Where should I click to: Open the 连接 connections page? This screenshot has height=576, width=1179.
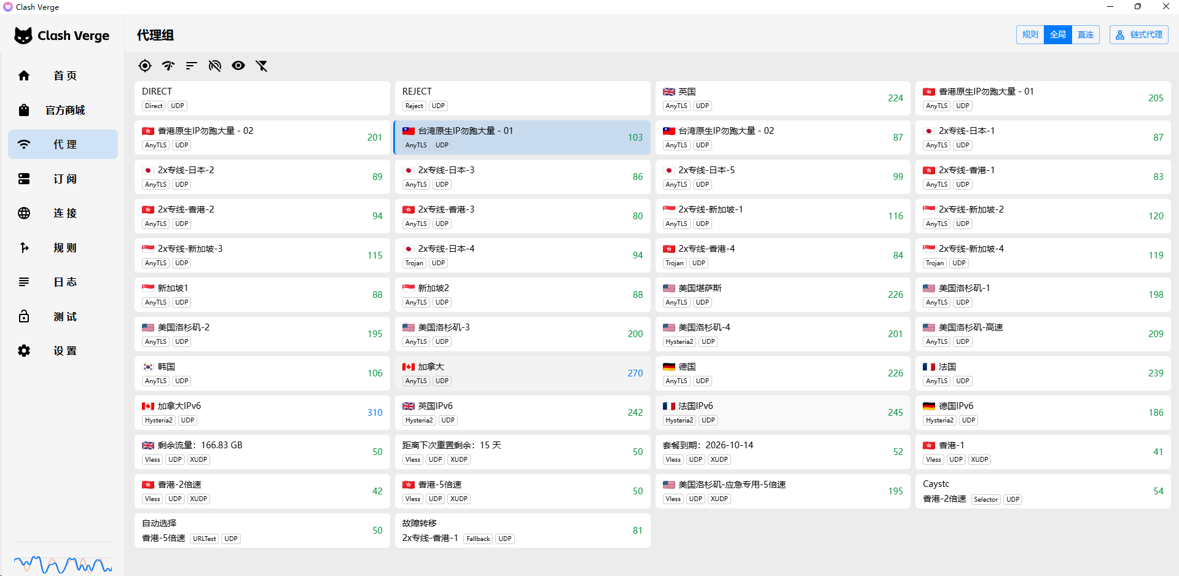[63, 213]
